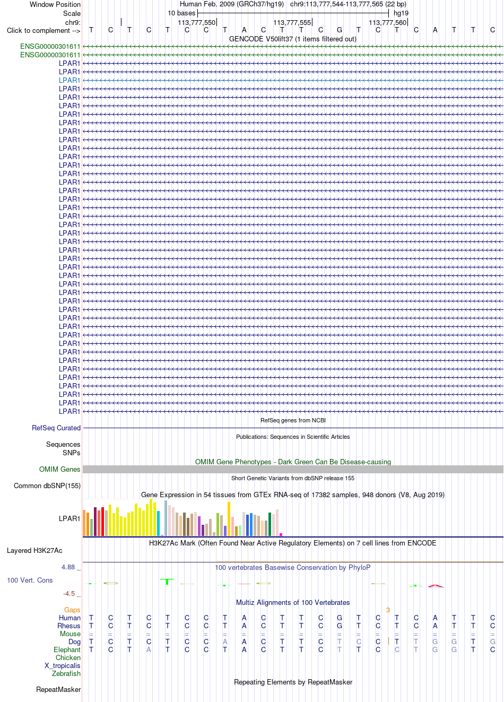Open 'Publications: Sequences in Scientific Articles' title
This screenshot has height=702, width=504.
[x=293, y=437]
